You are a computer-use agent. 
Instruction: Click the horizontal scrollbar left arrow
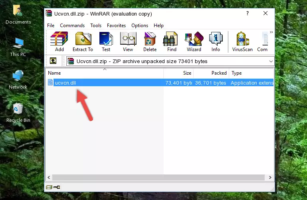tap(49, 177)
